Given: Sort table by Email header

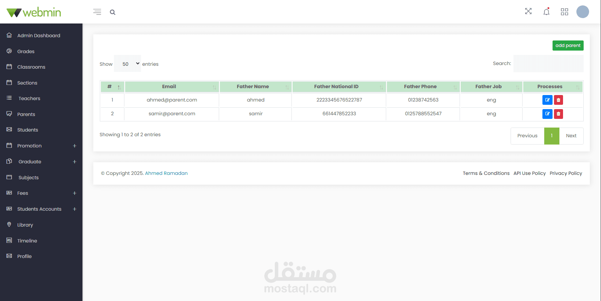Looking at the screenshot, I should click(x=172, y=87).
